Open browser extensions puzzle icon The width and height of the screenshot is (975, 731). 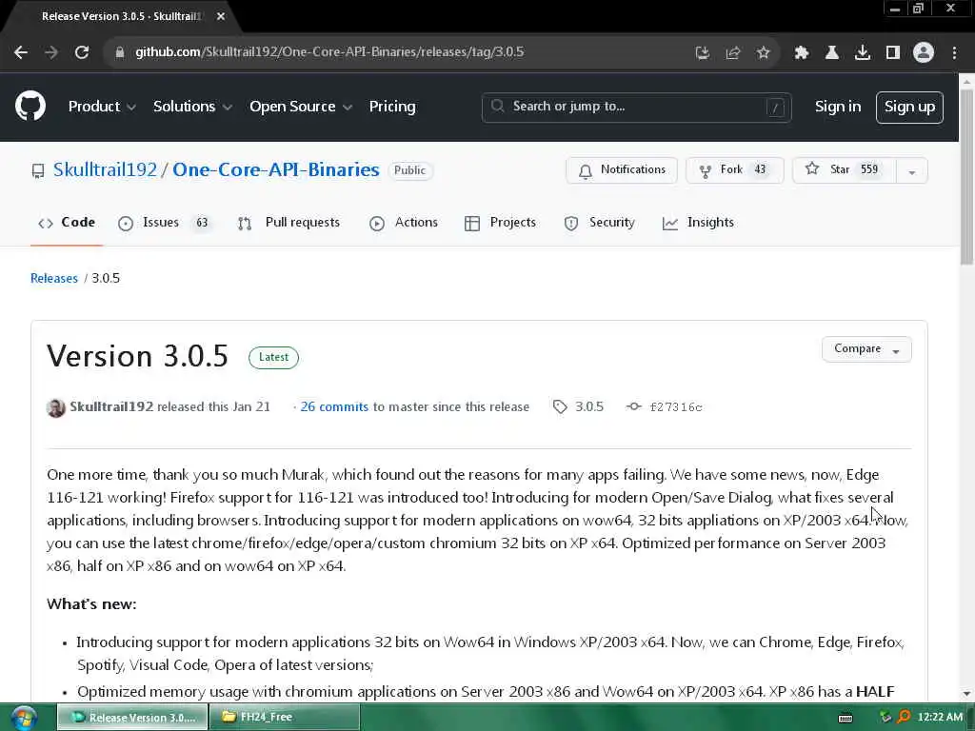[x=802, y=53]
